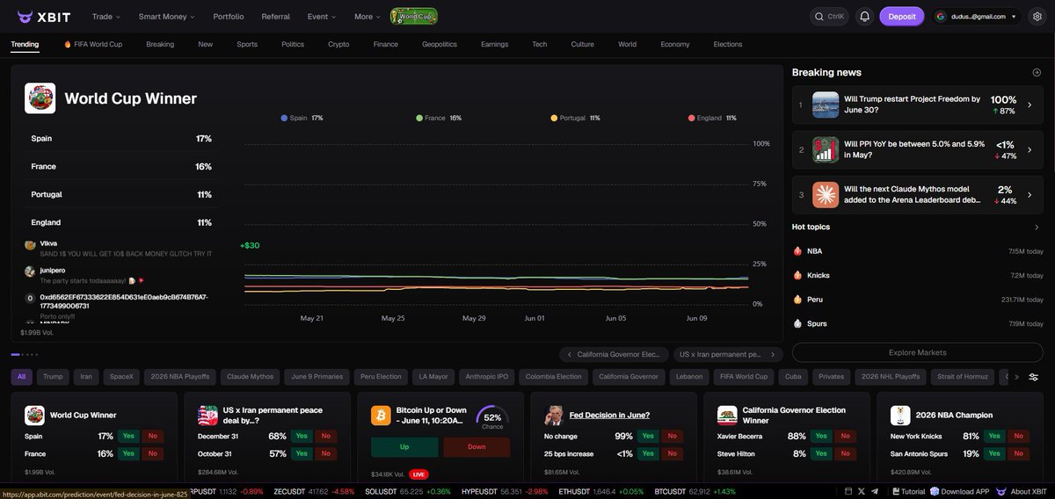Click the Claude Mythos starburst news thumbnail

coord(826,194)
